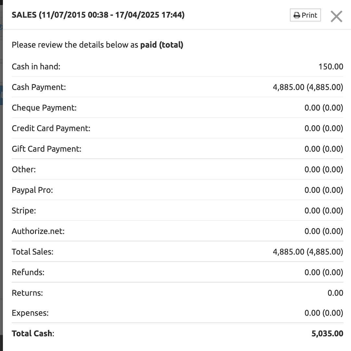This screenshot has width=351, height=351.
Task: Click the Print button
Action: coord(305,15)
